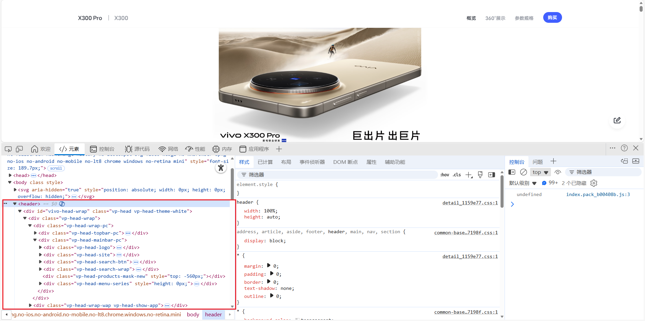Toggle device emulation icon
This screenshot has height=321, width=645.
click(x=19, y=149)
